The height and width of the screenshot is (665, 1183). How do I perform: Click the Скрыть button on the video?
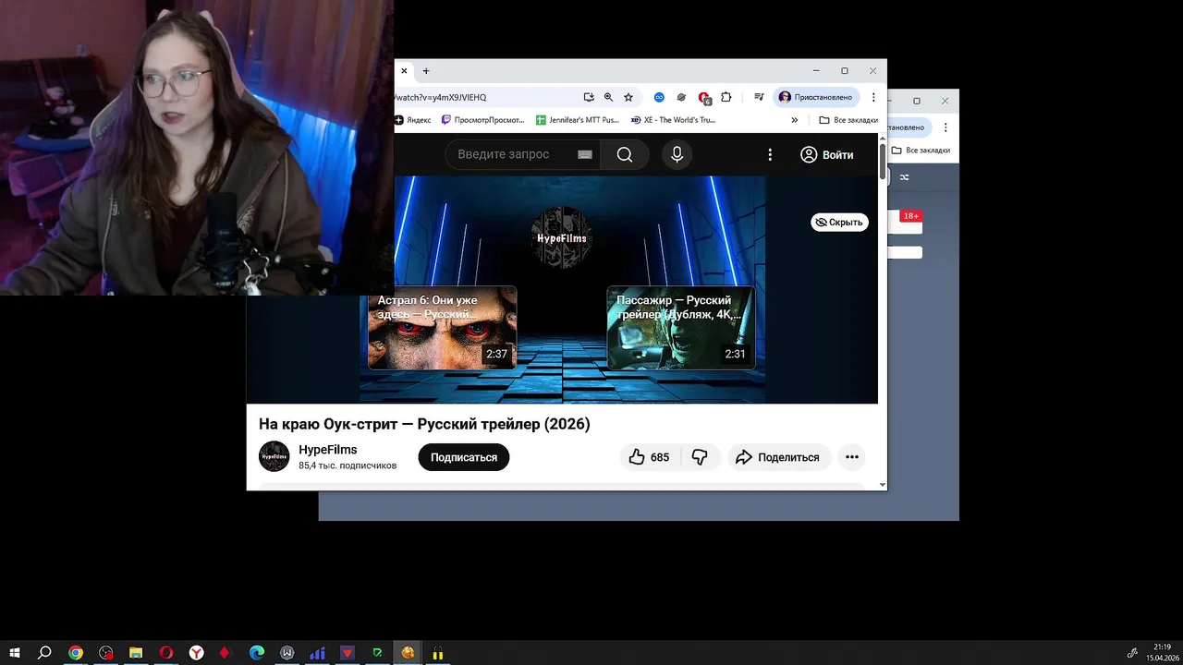click(x=839, y=222)
